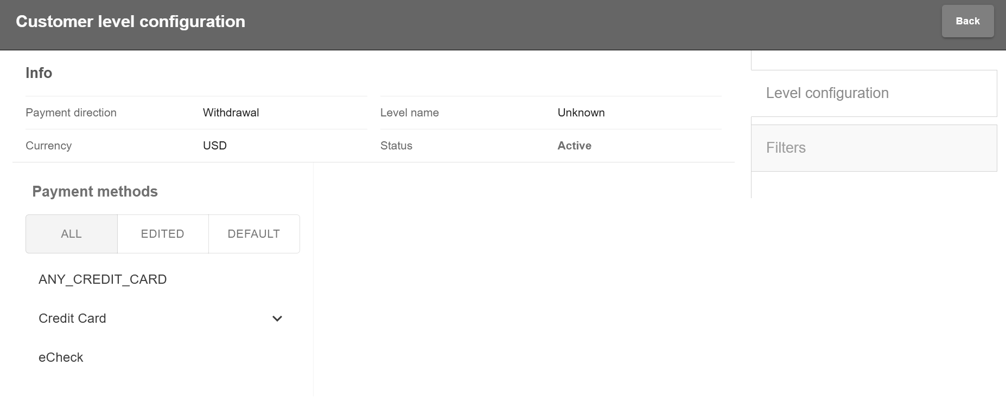
Task: Click the Customer level configuration title
Action: tap(130, 22)
